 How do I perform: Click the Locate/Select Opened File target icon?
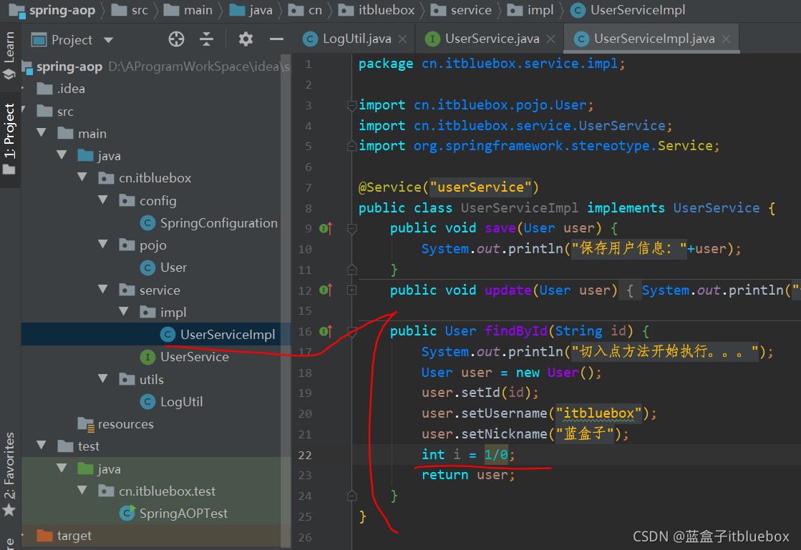pos(176,39)
